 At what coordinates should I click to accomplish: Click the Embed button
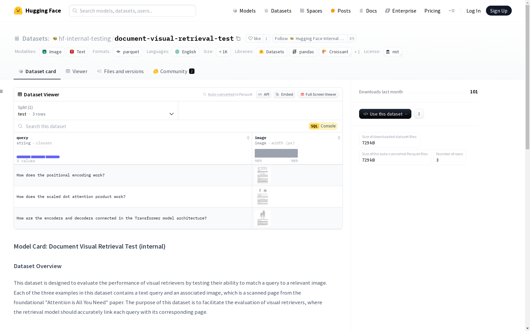[x=284, y=94]
